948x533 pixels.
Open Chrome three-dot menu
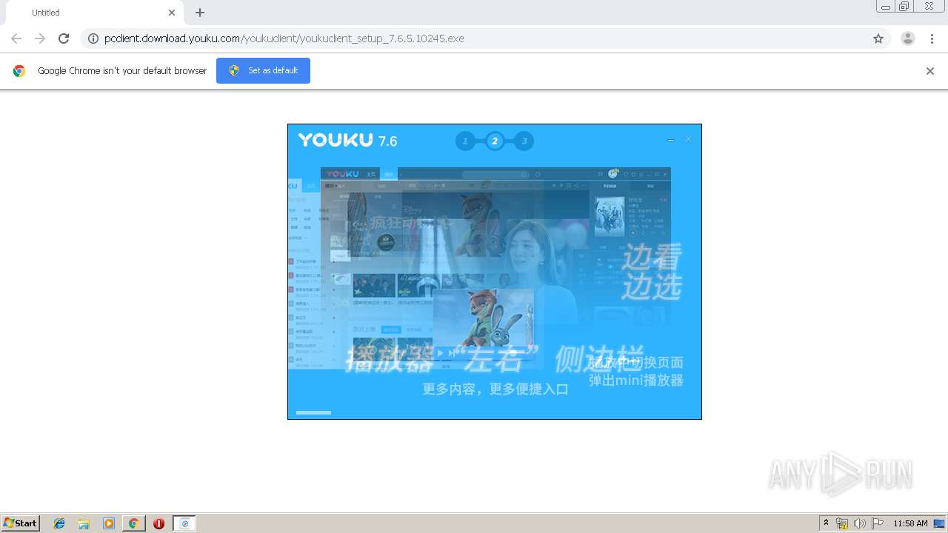pos(932,38)
